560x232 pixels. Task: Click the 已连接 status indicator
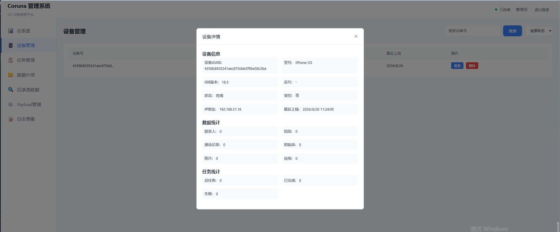click(x=503, y=10)
